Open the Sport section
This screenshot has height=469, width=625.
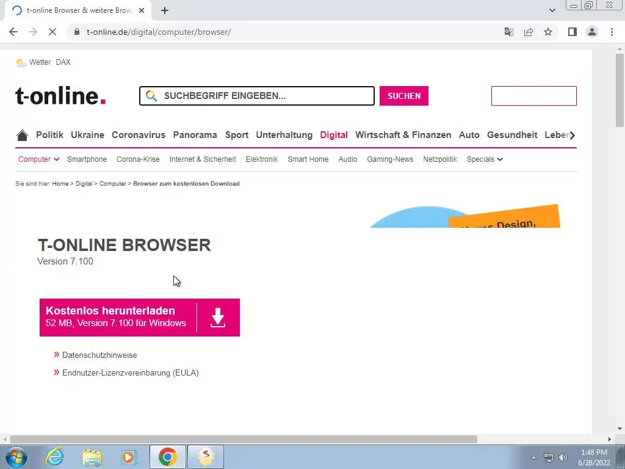[237, 135]
